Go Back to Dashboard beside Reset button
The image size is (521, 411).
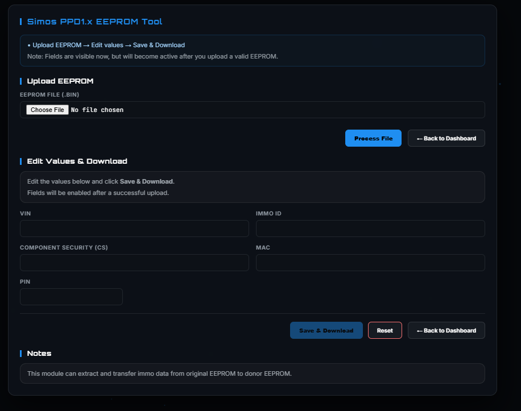click(x=446, y=330)
